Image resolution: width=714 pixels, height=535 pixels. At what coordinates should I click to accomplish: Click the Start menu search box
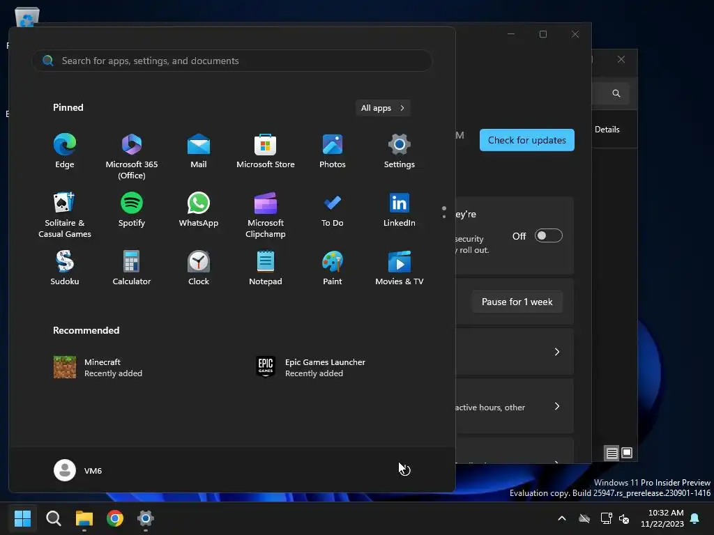click(x=232, y=61)
